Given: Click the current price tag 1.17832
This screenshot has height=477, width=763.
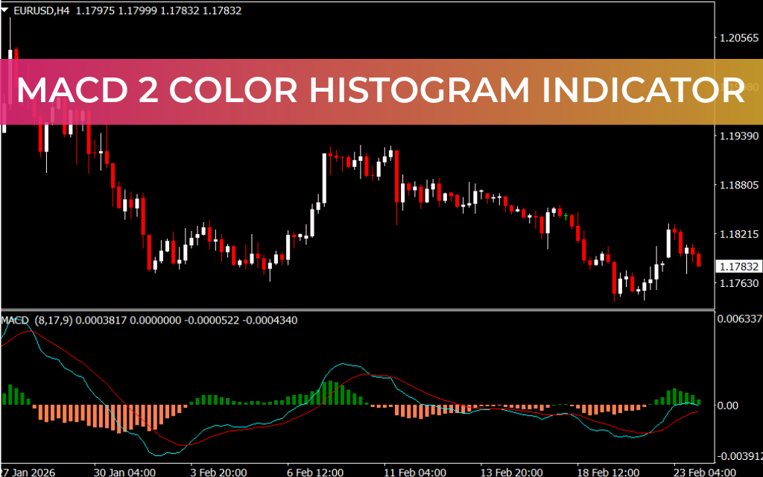Looking at the screenshot, I should (738, 265).
